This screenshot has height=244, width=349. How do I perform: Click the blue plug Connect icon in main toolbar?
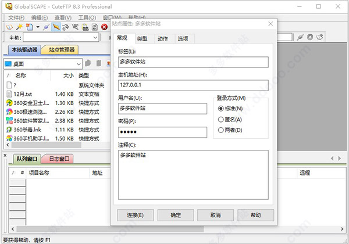pyautogui.click(x=47, y=27)
